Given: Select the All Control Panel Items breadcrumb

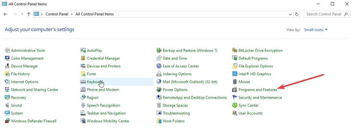Looking at the screenshot, I should 94,14.
